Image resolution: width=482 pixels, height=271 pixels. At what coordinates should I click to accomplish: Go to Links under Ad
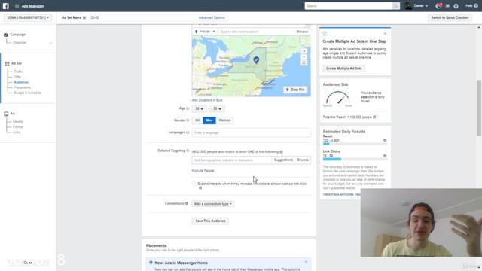point(17,132)
